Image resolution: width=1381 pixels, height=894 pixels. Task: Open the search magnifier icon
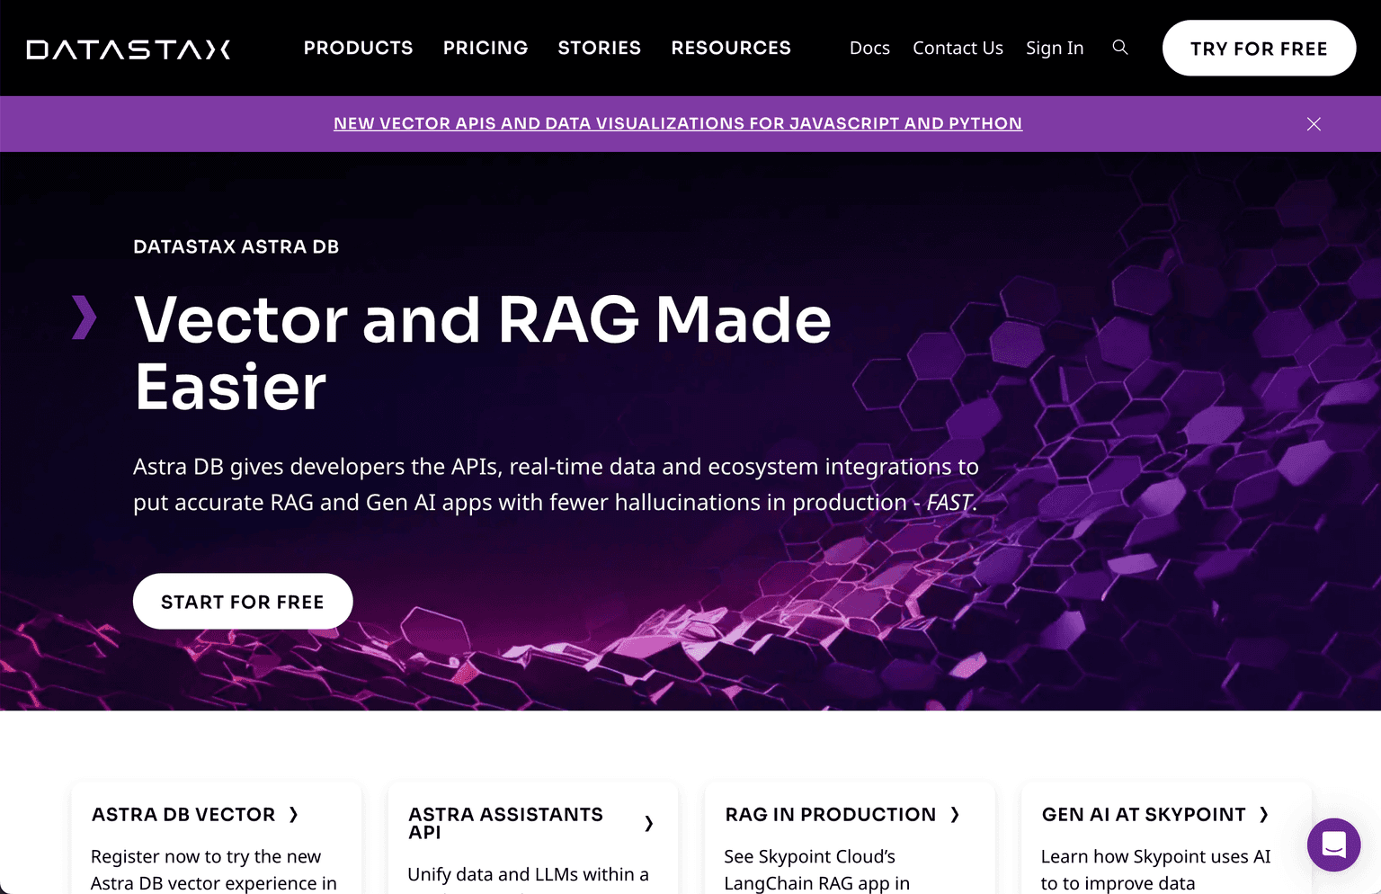click(x=1120, y=48)
